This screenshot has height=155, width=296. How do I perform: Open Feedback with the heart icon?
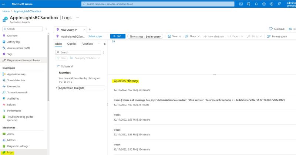pos(276,29)
